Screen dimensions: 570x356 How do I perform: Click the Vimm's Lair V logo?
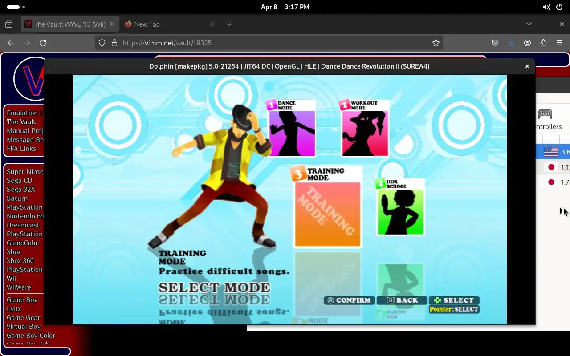[x=29, y=79]
